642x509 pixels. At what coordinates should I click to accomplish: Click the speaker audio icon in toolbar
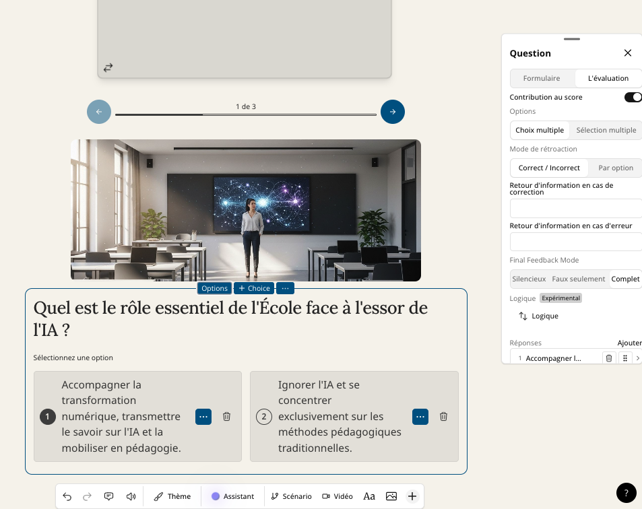pyautogui.click(x=131, y=496)
